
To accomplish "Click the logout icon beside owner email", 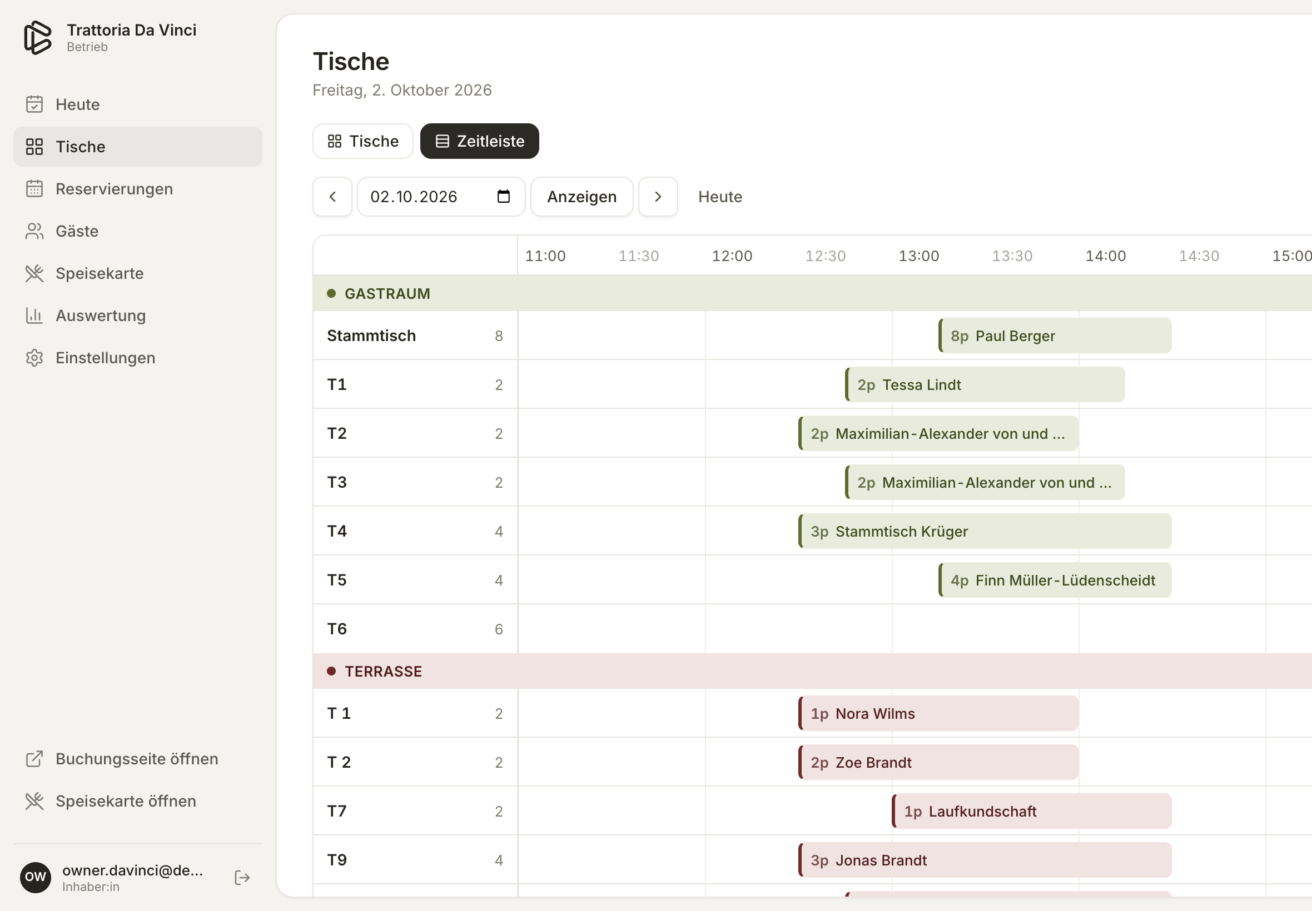I will click(x=242, y=877).
